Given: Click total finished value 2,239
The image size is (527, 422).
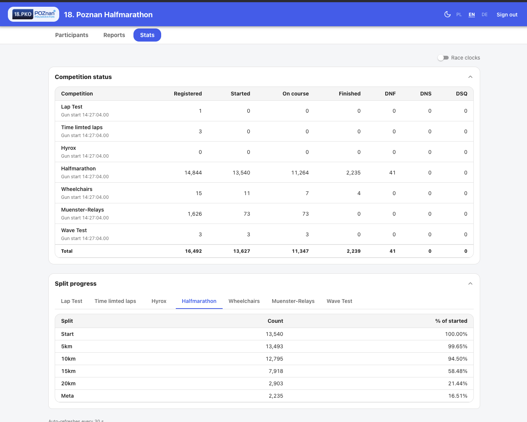Looking at the screenshot, I should 353,251.
